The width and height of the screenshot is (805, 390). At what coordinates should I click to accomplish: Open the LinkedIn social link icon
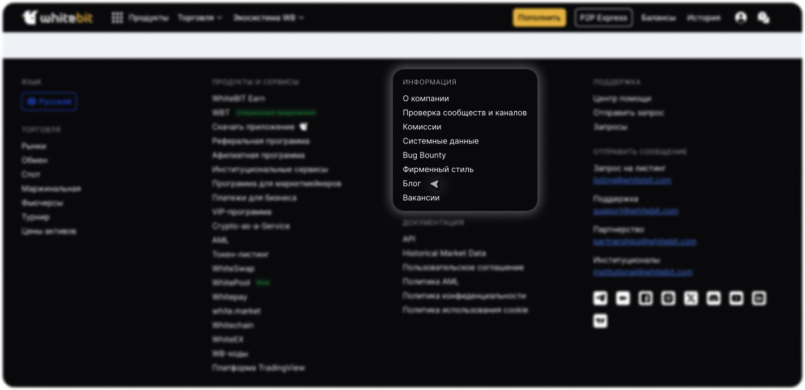point(759,298)
